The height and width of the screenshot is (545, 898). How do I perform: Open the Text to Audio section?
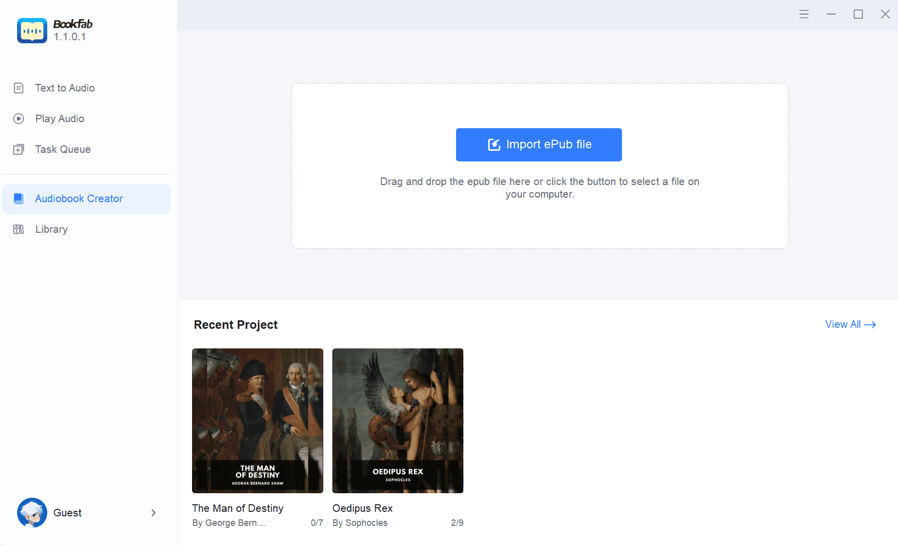pos(65,88)
